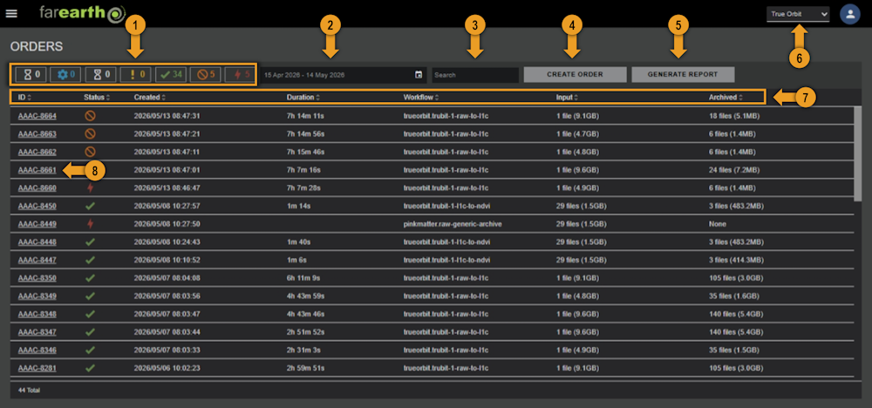
Task: Click the GENERATE REPORT button
Action: [x=683, y=74]
